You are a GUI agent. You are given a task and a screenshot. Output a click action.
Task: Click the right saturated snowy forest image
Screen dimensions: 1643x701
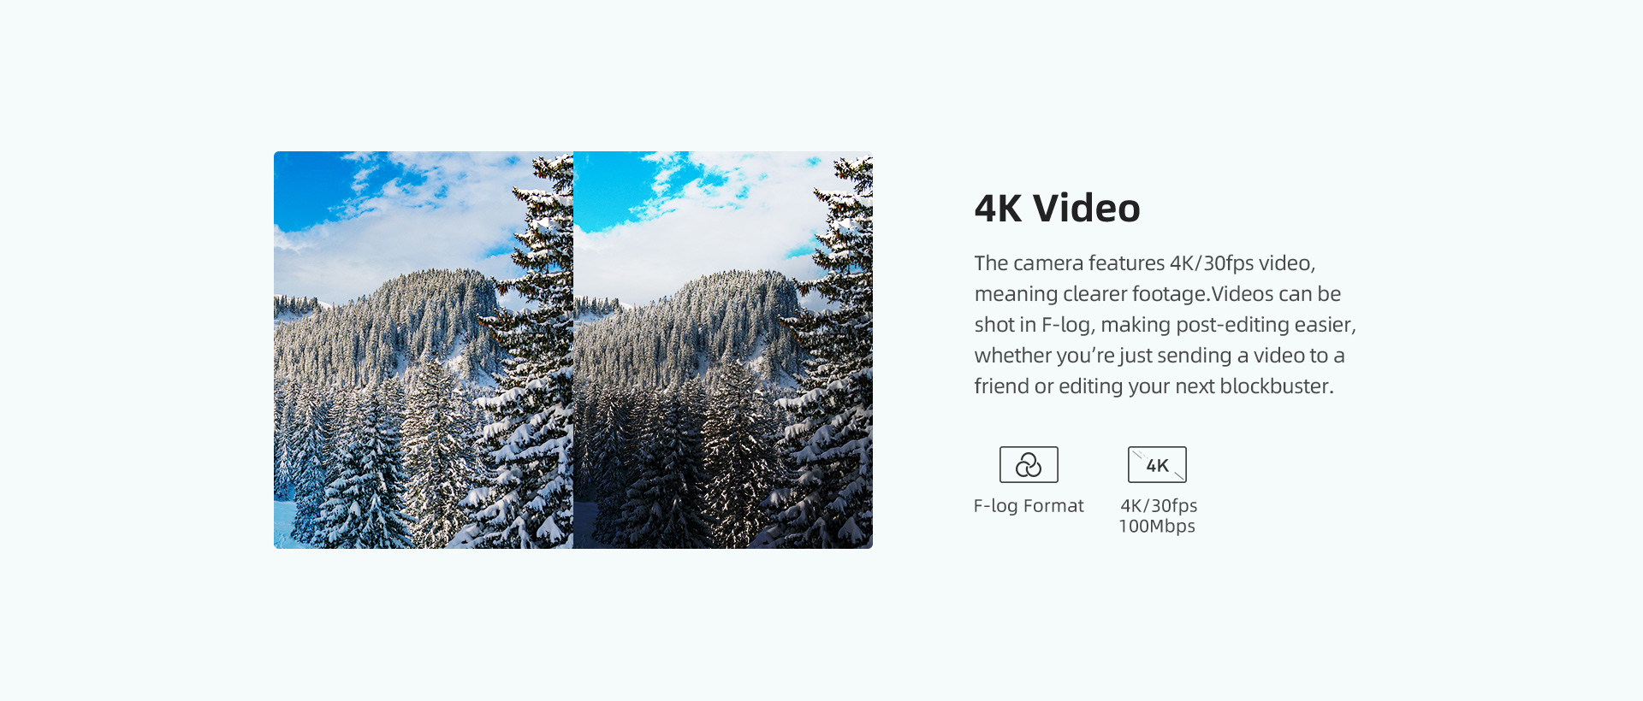(x=723, y=350)
